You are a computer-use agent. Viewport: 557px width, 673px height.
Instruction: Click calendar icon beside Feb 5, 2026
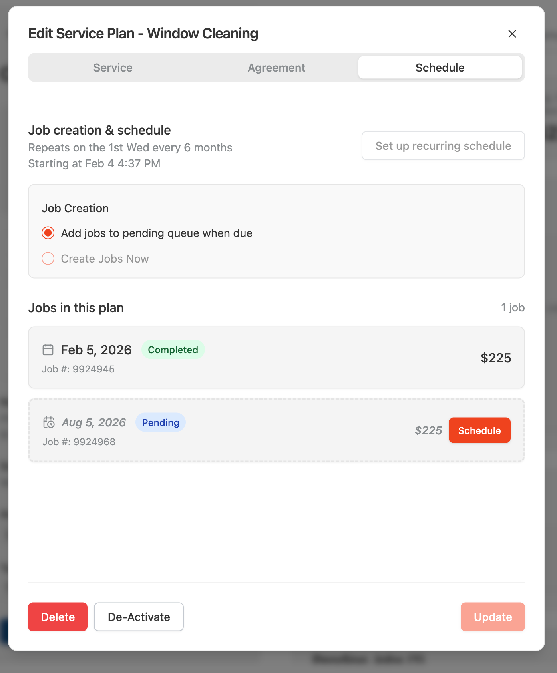48,350
